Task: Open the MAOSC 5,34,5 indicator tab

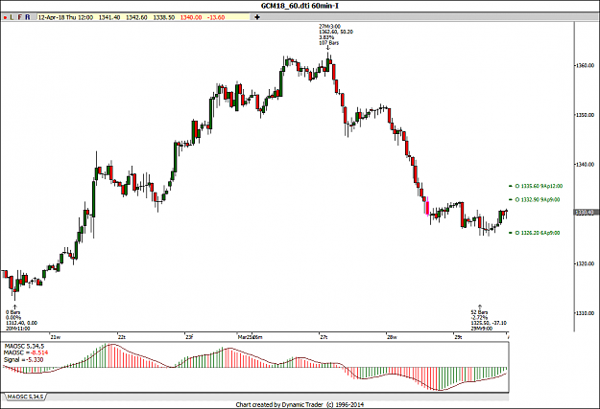Action: pos(25,397)
